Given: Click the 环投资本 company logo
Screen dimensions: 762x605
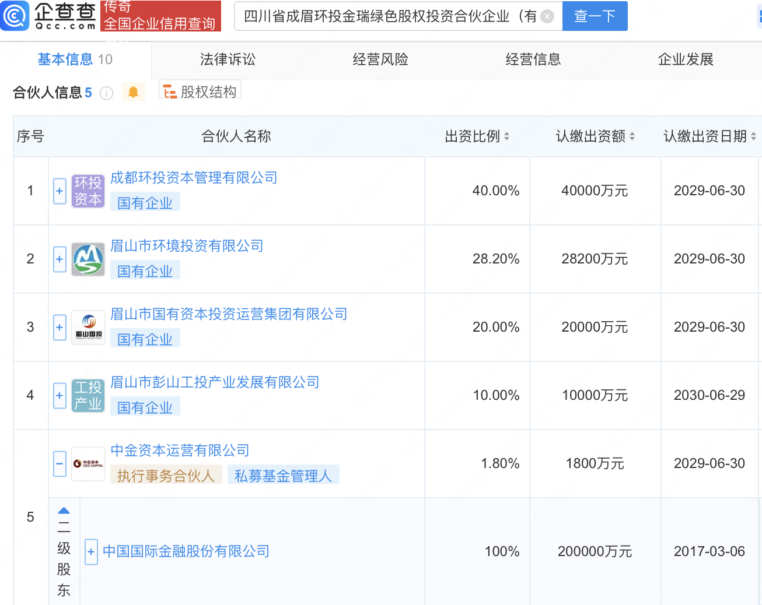Looking at the screenshot, I should pos(88,191).
